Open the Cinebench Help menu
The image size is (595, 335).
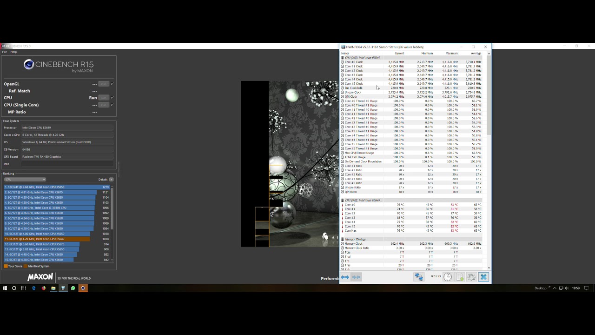click(13, 52)
